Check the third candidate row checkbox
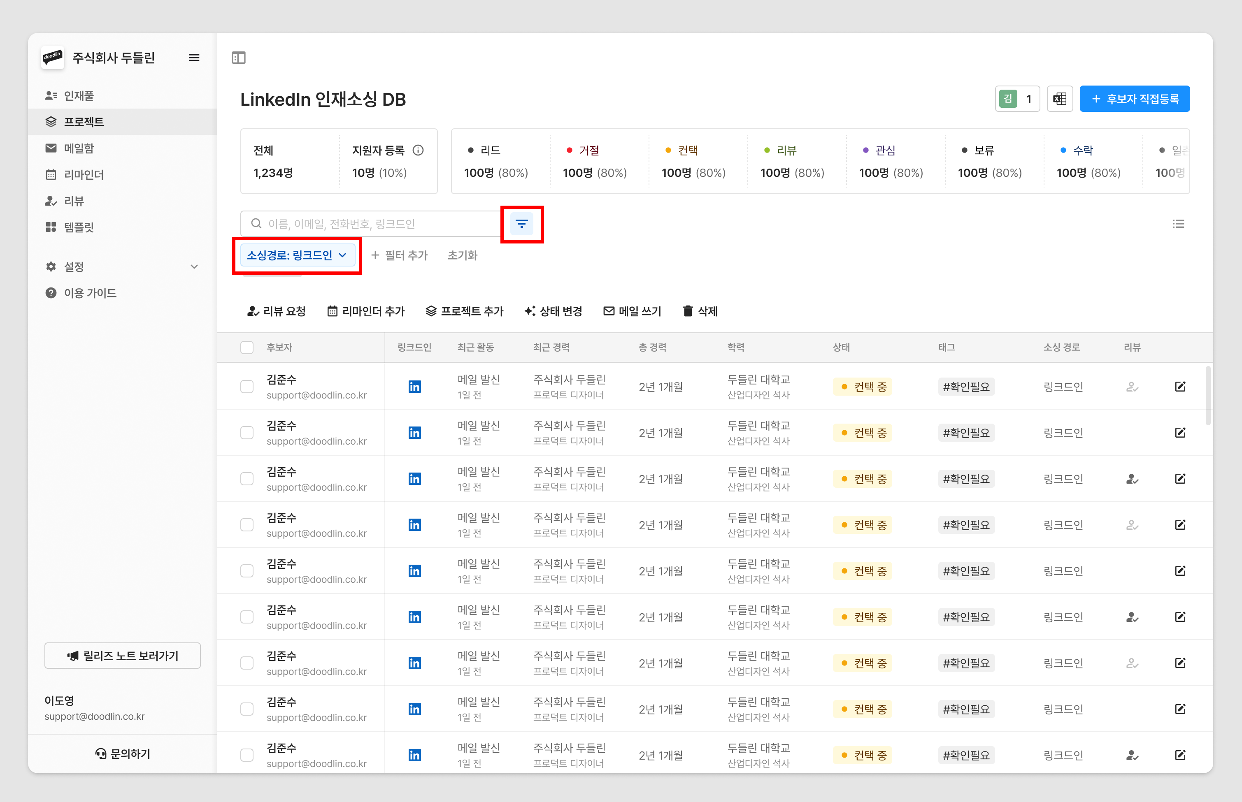This screenshot has height=802, width=1242. coord(247,479)
